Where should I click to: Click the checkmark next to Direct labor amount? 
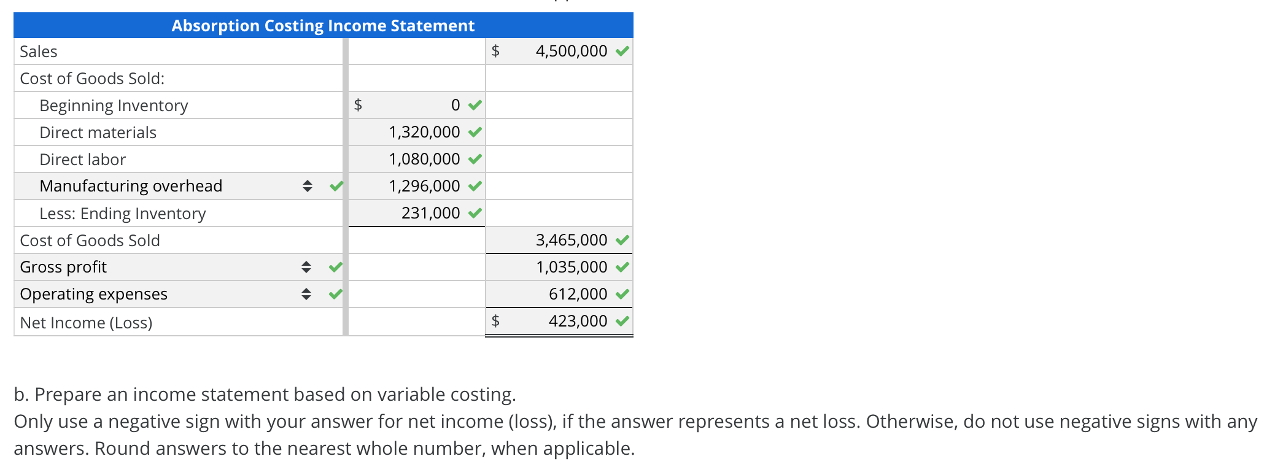[x=474, y=158]
